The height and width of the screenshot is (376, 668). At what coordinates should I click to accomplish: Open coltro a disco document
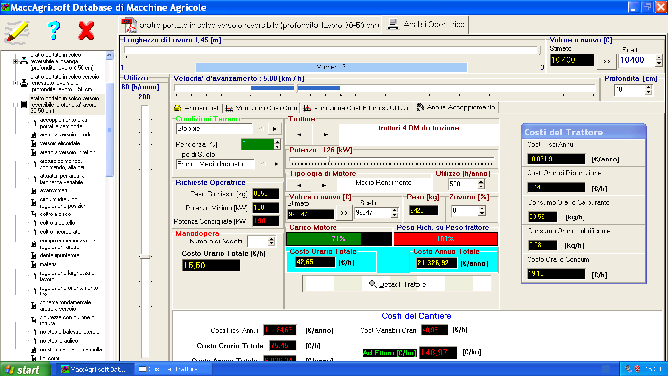pyautogui.click(x=56, y=214)
